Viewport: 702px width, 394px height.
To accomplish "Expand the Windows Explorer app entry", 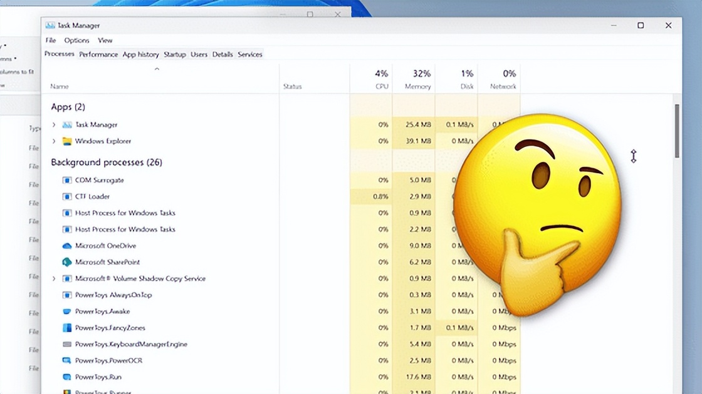I will (53, 141).
